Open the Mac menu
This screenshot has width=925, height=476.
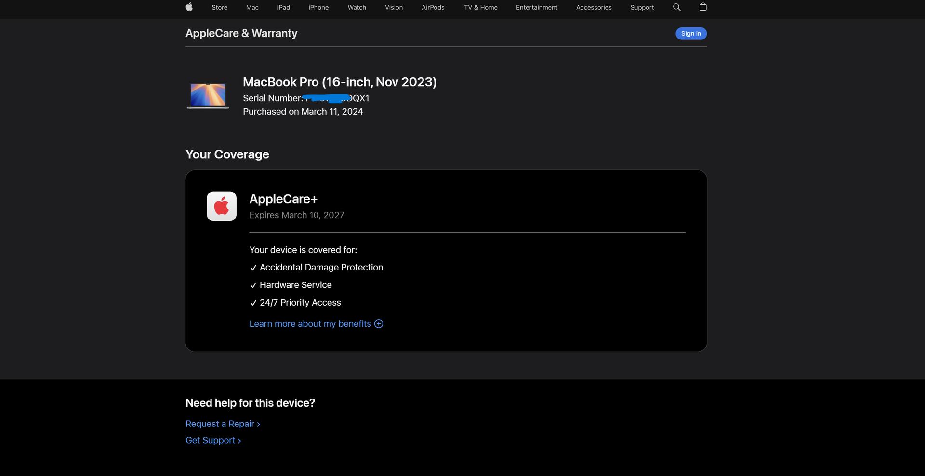[252, 7]
